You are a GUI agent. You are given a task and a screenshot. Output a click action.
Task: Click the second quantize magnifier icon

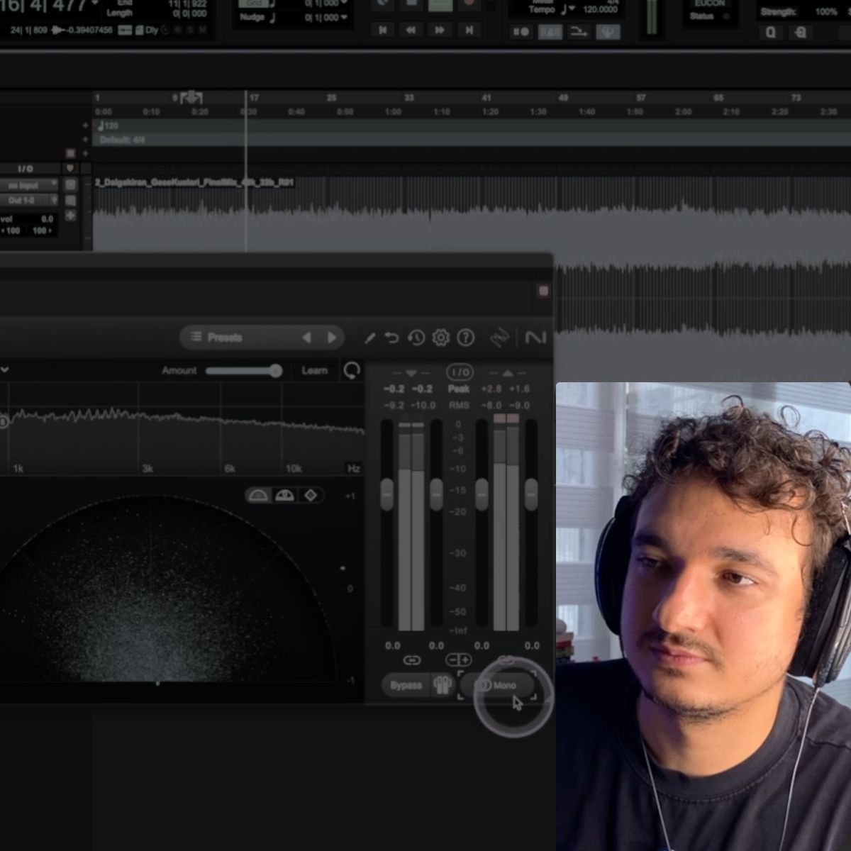(x=801, y=33)
